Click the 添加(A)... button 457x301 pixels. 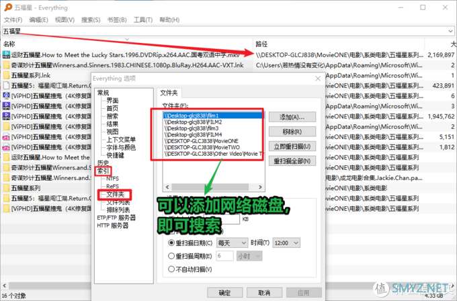[292, 117]
